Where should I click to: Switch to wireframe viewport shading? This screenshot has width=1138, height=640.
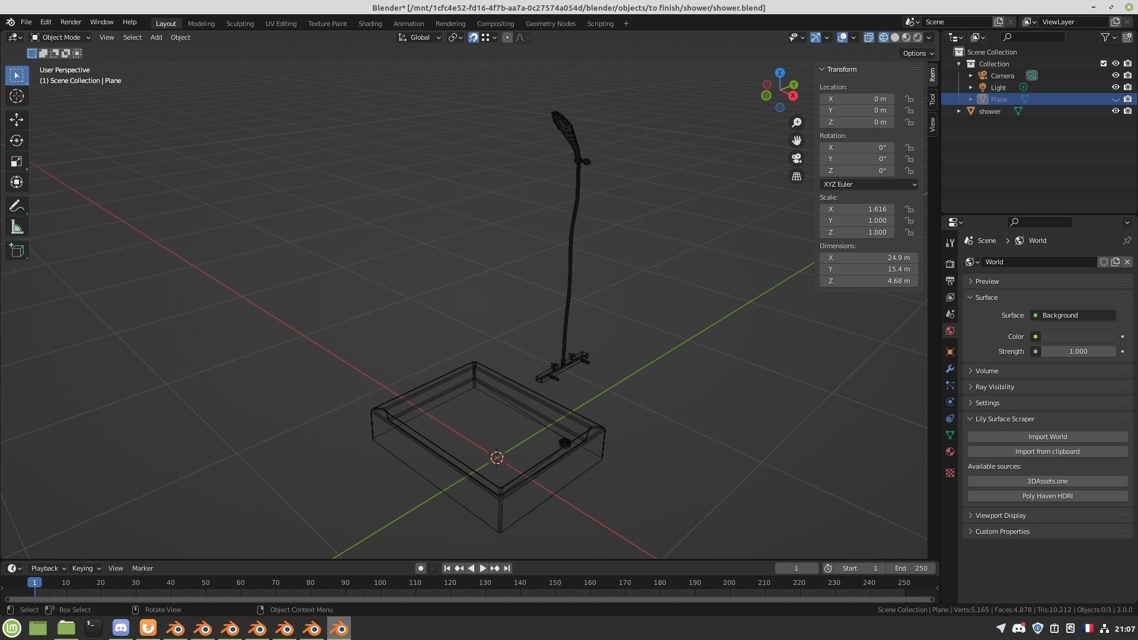tap(884, 37)
